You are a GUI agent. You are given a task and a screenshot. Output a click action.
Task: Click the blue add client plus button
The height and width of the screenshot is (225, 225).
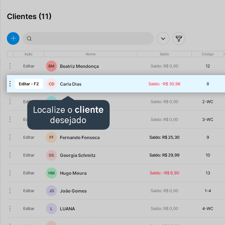point(13,38)
